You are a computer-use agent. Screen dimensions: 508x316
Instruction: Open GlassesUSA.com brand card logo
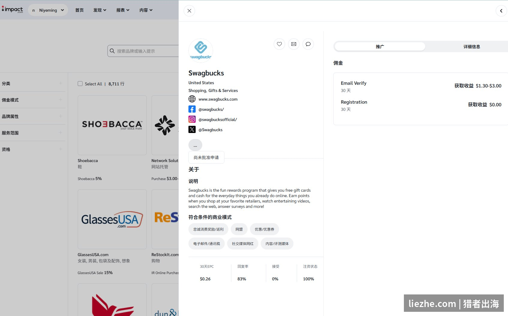[x=112, y=219]
